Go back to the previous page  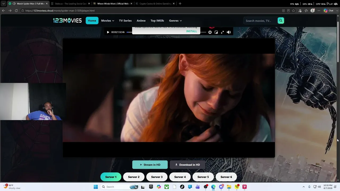[x=3, y=11]
